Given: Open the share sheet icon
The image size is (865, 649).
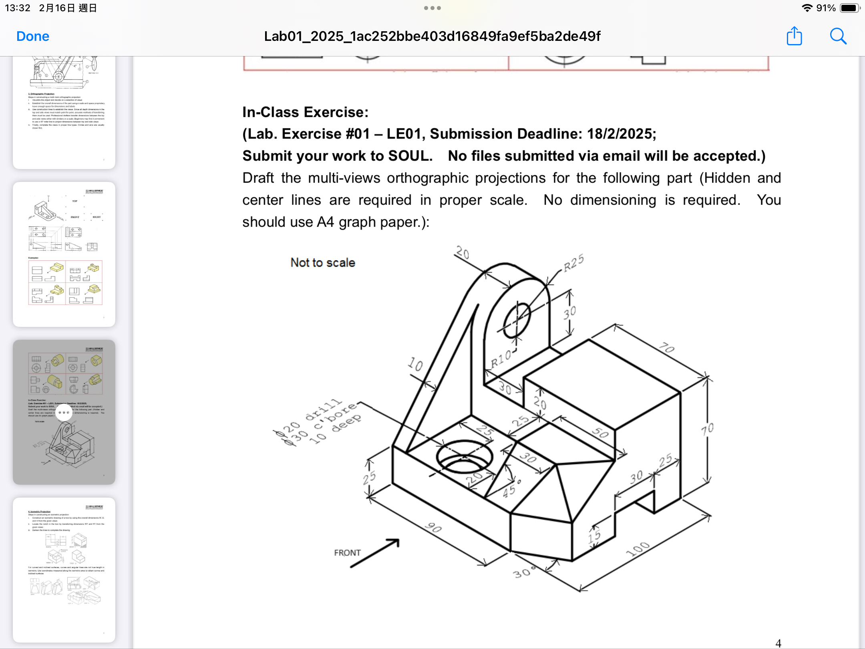Looking at the screenshot, I should click(794, 36).
